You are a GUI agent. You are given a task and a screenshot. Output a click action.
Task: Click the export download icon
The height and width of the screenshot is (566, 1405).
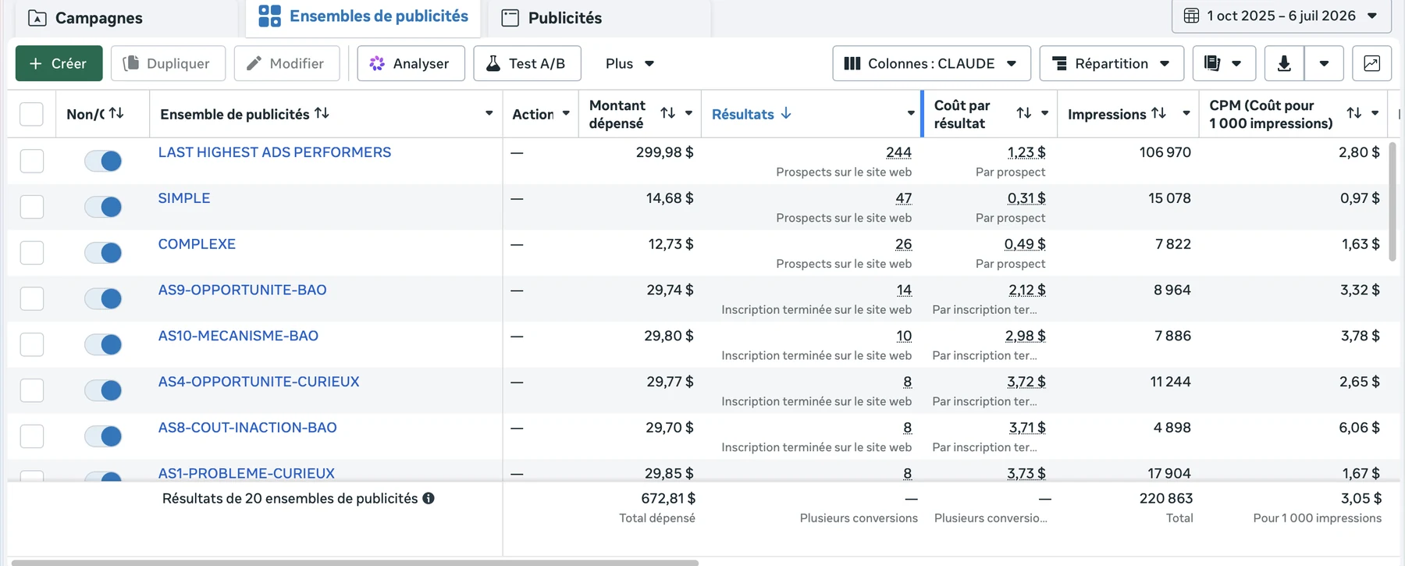(1284, 63)
